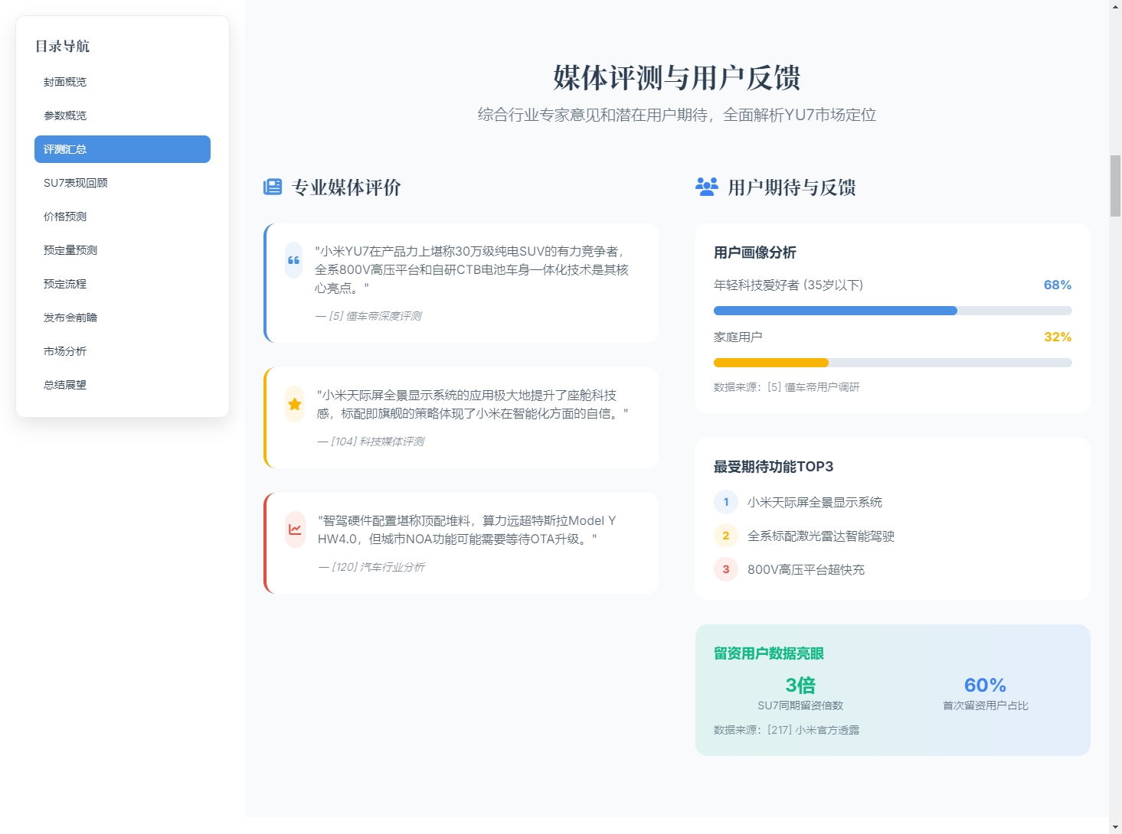Click the number 1 badge for 小米天际屏全景显示系统

tap(726, 502)
